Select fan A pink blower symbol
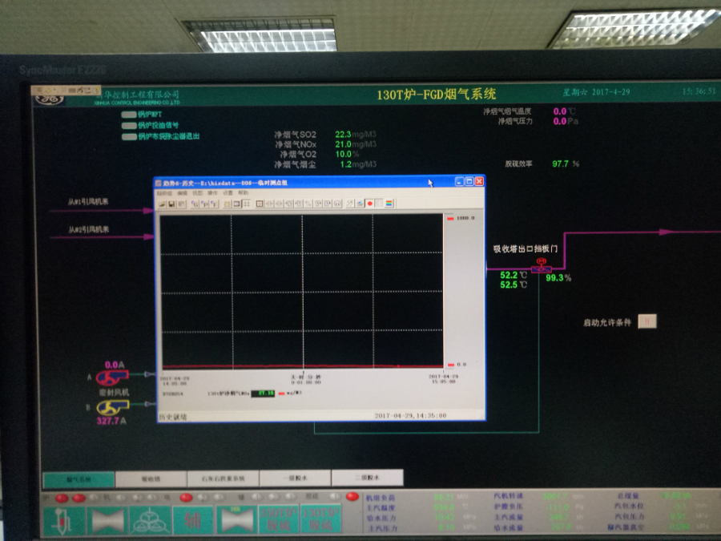 click(112, 376)
